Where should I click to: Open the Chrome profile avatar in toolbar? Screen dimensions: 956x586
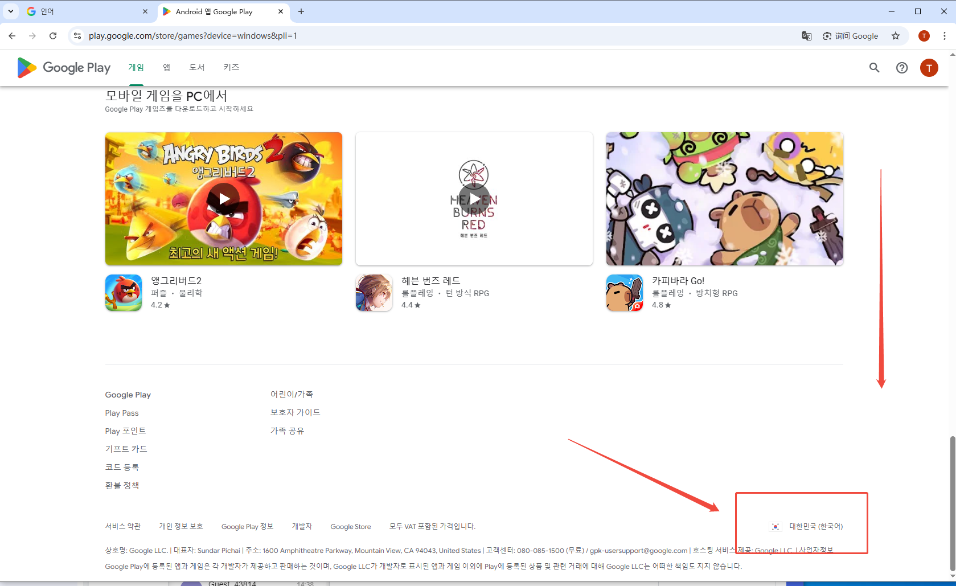tap(924, 36)
